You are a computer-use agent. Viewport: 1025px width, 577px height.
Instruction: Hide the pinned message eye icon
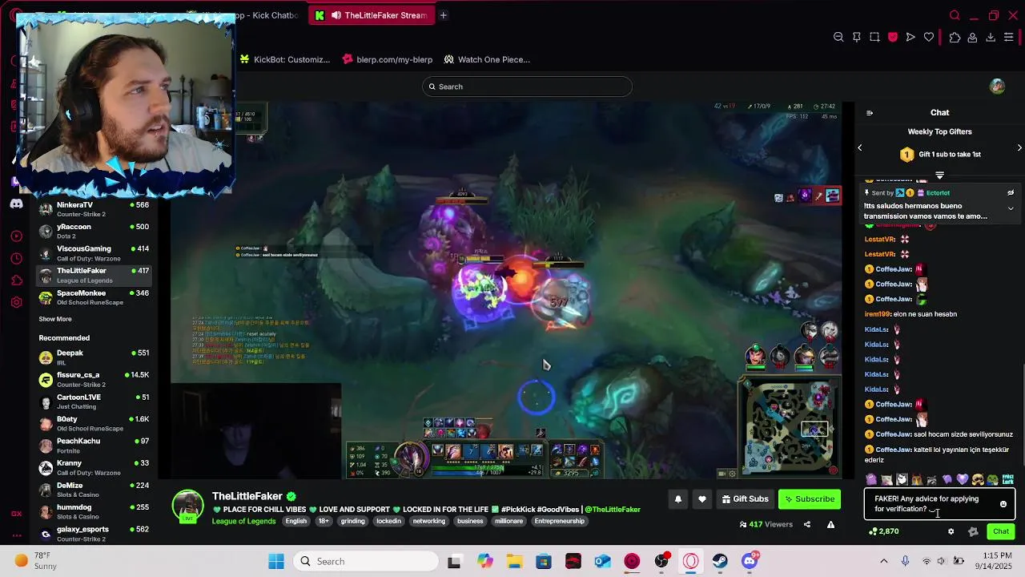1011,192
